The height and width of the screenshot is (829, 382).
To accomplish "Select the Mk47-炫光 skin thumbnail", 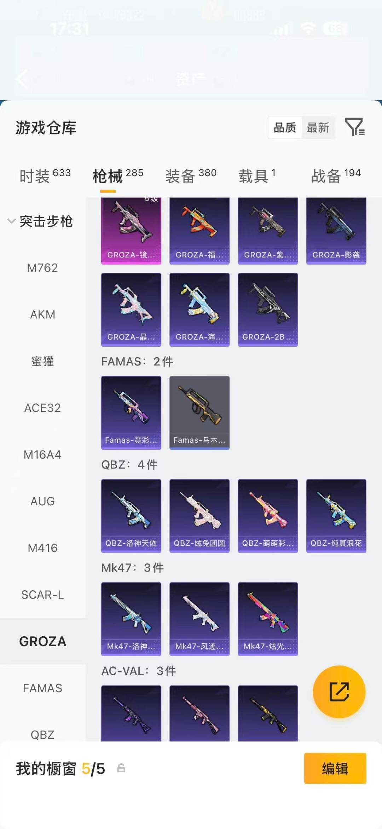I will click(268, 619).
